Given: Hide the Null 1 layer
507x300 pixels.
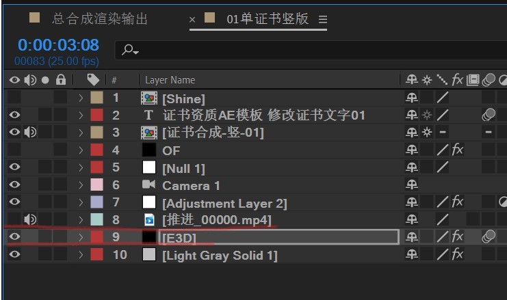Looking at the screenshot, I should 14,167.
